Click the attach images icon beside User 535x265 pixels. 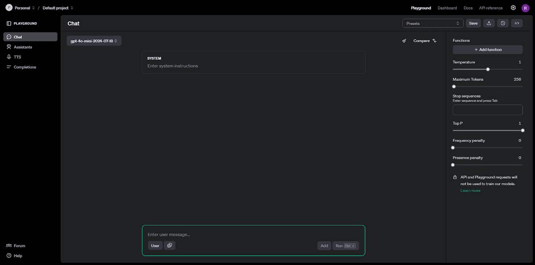point(169,245)
